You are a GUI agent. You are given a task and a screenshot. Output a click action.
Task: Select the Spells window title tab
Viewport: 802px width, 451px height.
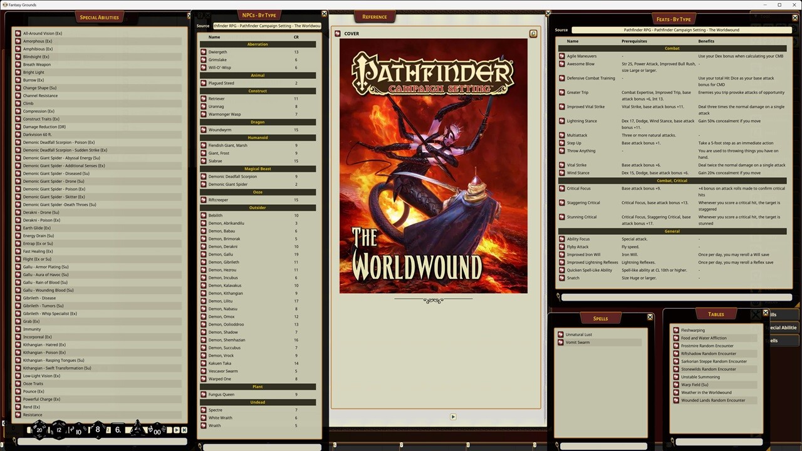point(600,318)
